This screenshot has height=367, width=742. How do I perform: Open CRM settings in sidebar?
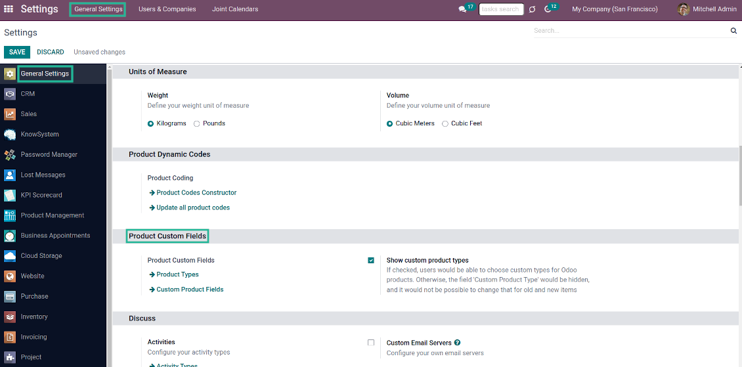(28, 94)
